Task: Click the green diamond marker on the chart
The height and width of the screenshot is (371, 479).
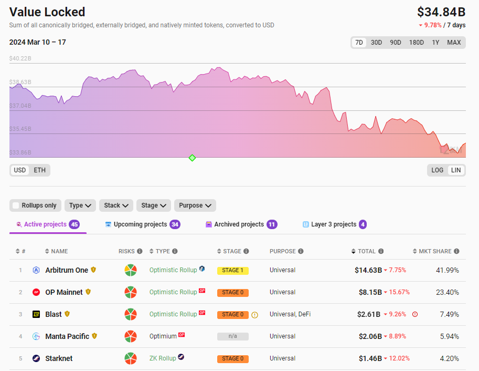Action: pos(192,158)
